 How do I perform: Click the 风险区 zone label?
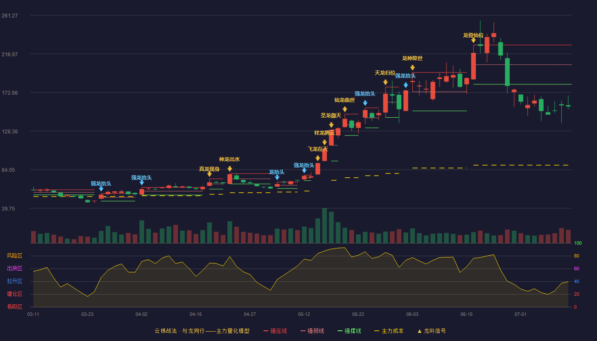[x=14, y=256]
